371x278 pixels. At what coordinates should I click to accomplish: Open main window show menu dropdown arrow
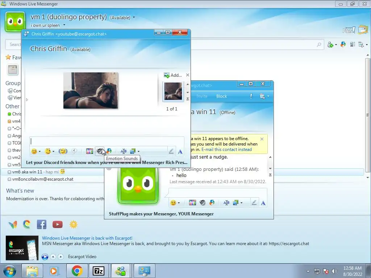click(x=367, y=45)
